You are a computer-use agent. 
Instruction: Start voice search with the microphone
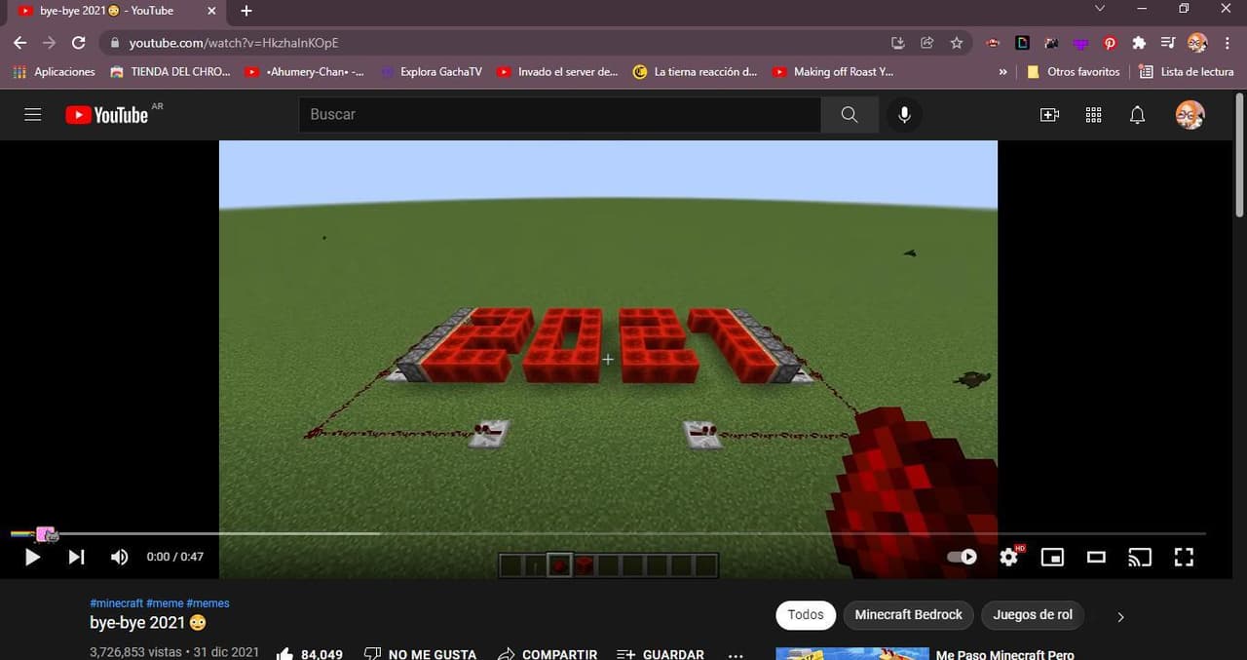point(904,115)
